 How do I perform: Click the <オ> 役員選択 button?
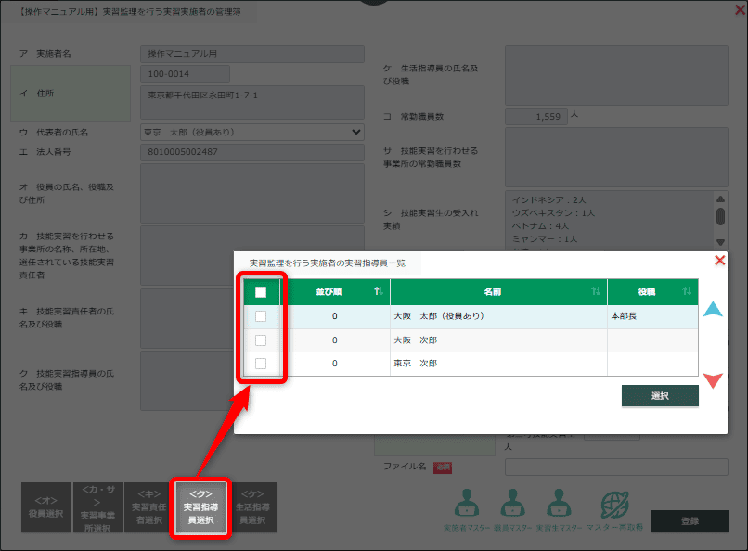pos(45,507)
